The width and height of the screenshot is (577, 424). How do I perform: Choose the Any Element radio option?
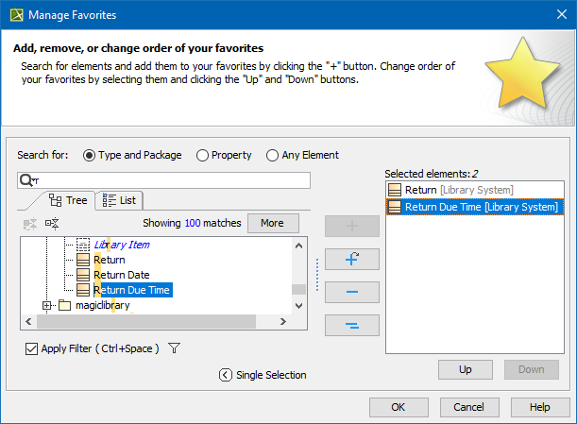tap(273, 155)
